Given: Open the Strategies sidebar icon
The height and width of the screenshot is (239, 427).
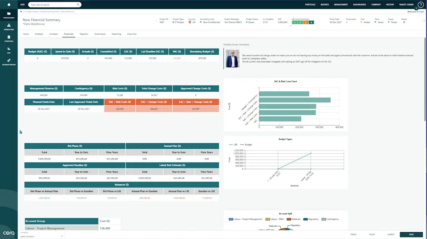Looking at the screenshot, I should [x=9, y=37].
